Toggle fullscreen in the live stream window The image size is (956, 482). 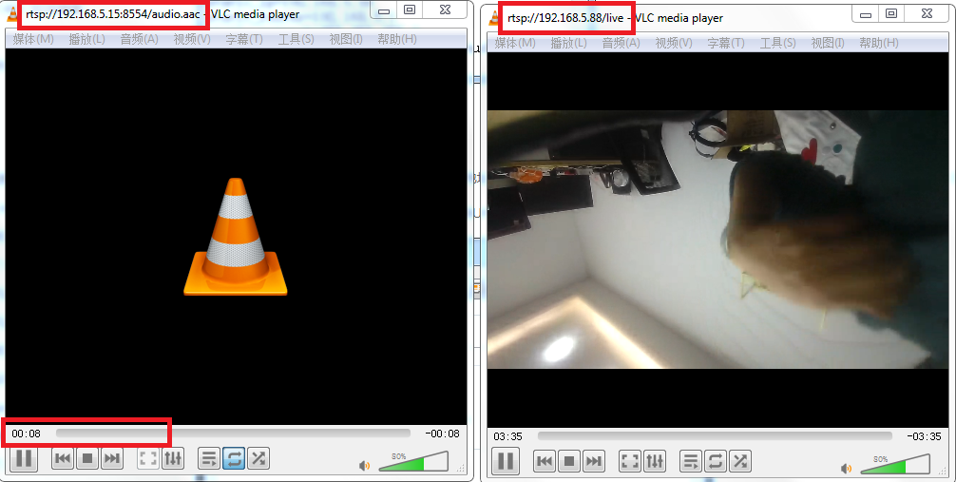click(x=630, y=461)
